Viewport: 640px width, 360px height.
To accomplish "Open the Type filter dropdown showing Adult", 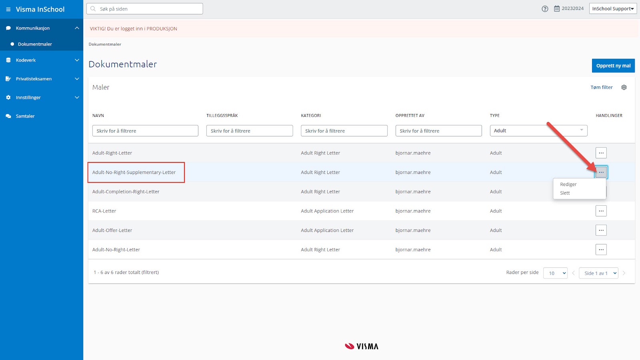I will (x=538, y=131).
